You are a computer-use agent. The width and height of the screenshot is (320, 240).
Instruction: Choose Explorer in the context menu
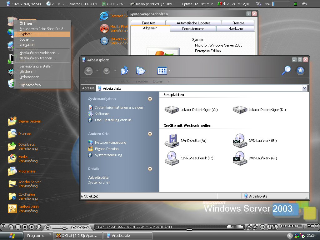[x=26, y=34]
